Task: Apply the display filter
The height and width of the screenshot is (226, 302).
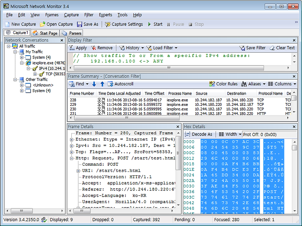Action: pyautogui.click(x=78, y=48)
